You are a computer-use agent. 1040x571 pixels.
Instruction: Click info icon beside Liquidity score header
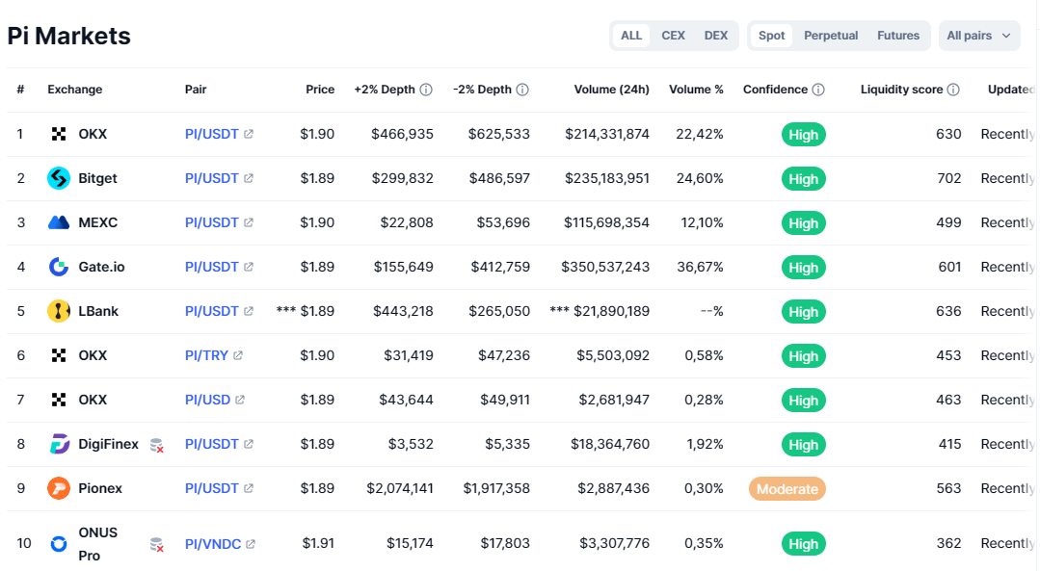[x=953, y=90]
